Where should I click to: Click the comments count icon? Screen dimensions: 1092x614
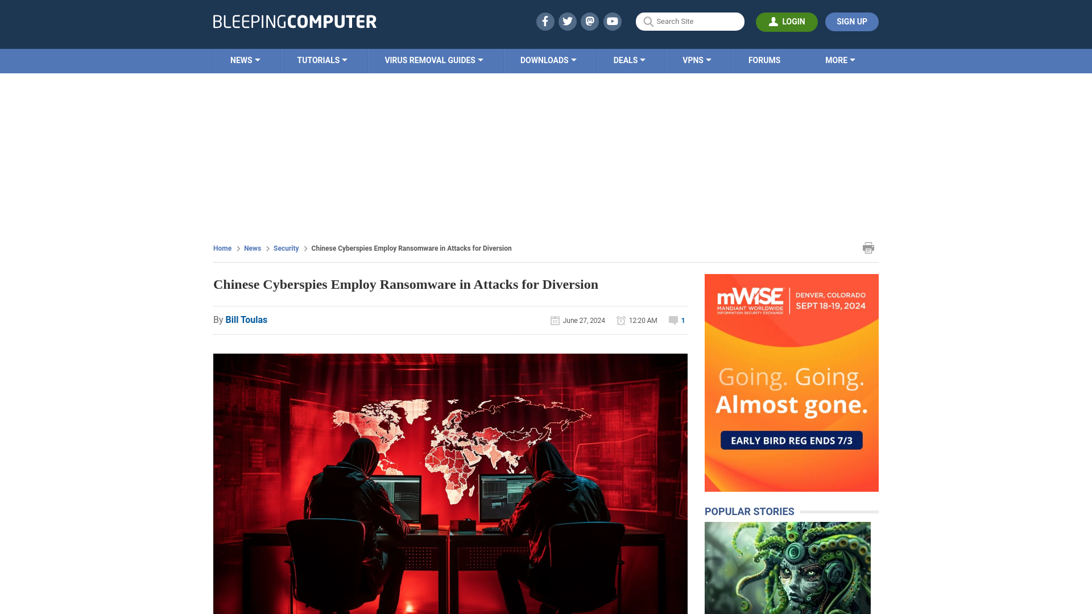(x=673, y=320)
